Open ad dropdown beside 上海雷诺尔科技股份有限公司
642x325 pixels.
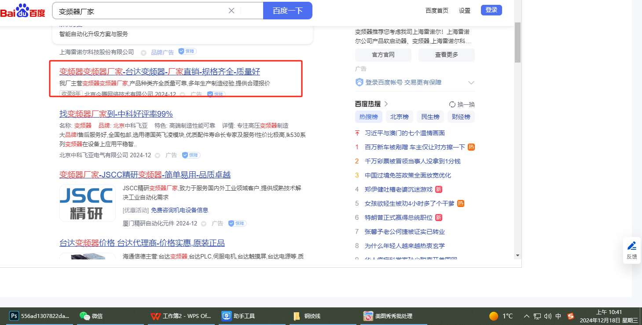pyautogui.click(x=143, y=52)
